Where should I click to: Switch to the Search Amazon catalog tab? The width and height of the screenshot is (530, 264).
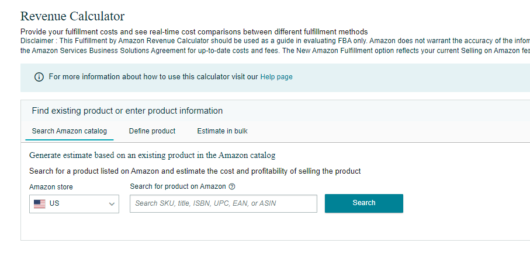pos(70,131)
